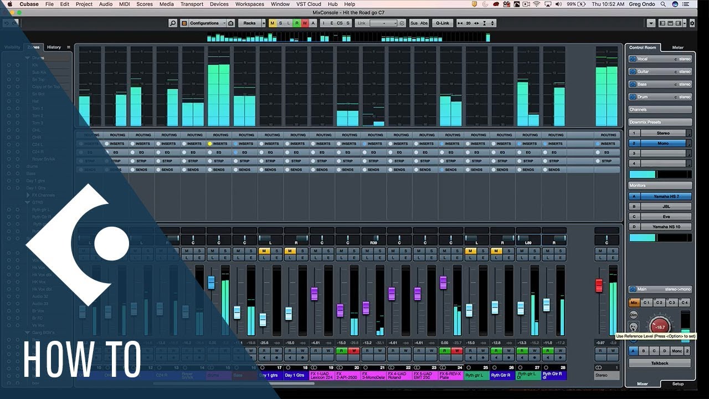Toggle the Guitar cue channel power icon
709x399 pixels.
coord(633,71)
